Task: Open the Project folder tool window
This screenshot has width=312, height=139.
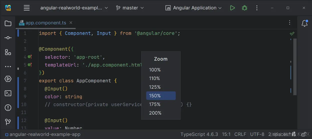Action: (8, 23)
